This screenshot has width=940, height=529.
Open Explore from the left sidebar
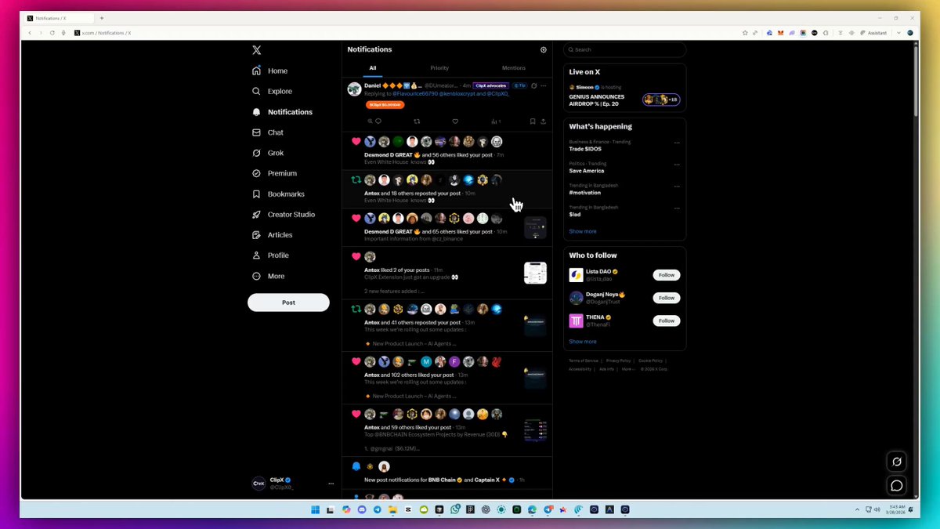coord(272,91)
